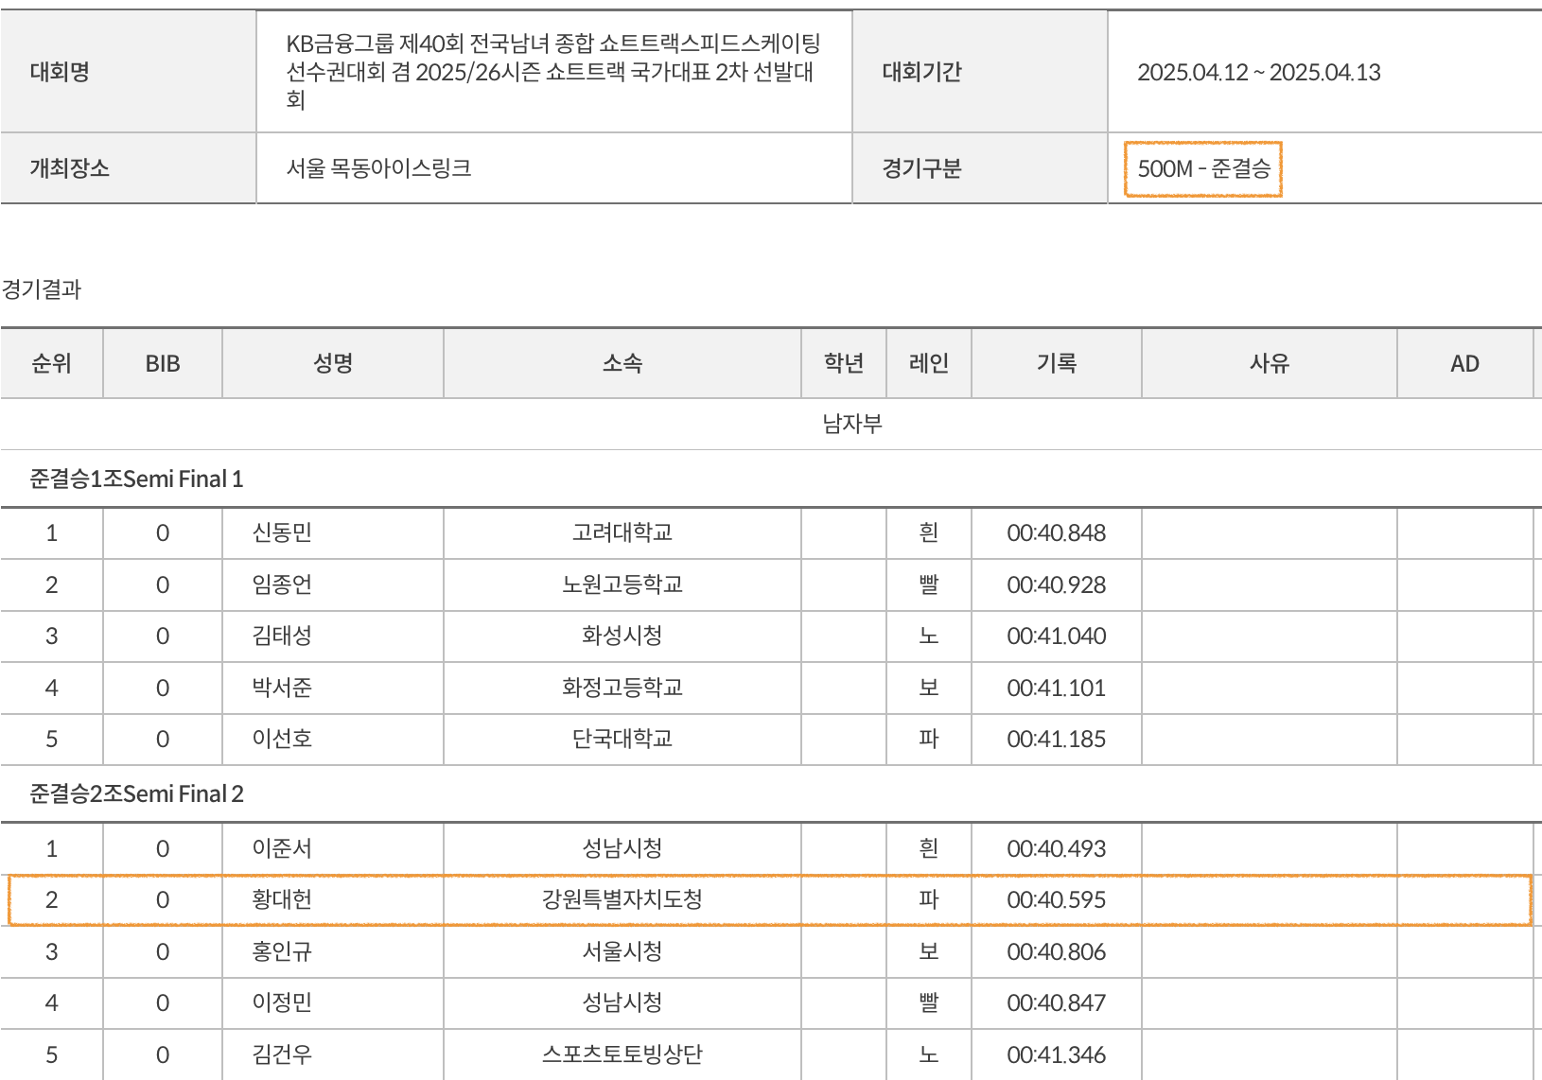
Task: Select team 강원특별자치도청 in highlighted row
Action: (622, 899)
